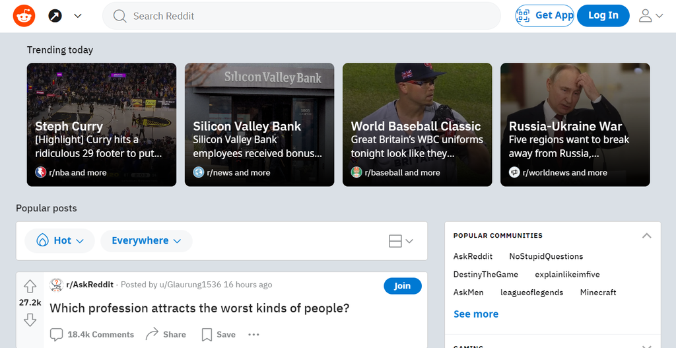The image size is (676, 348).
Task: Expand the Hot sort dropdown
Action: (60, 241)
